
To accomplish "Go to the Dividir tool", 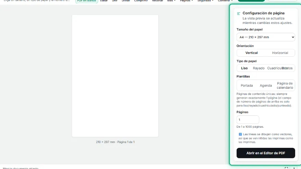I will pyautogui.click(x=126, y=1).
